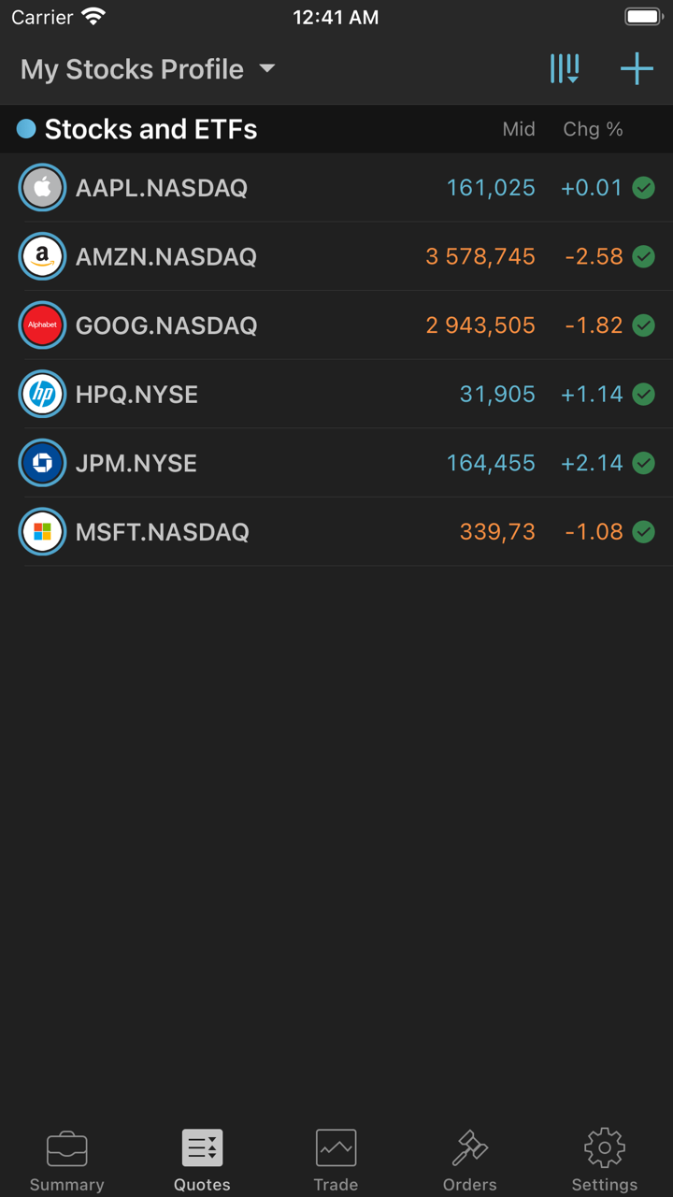The image size is (673, 1197).
Task: Tap the HP logo icon
Action: 42,394
